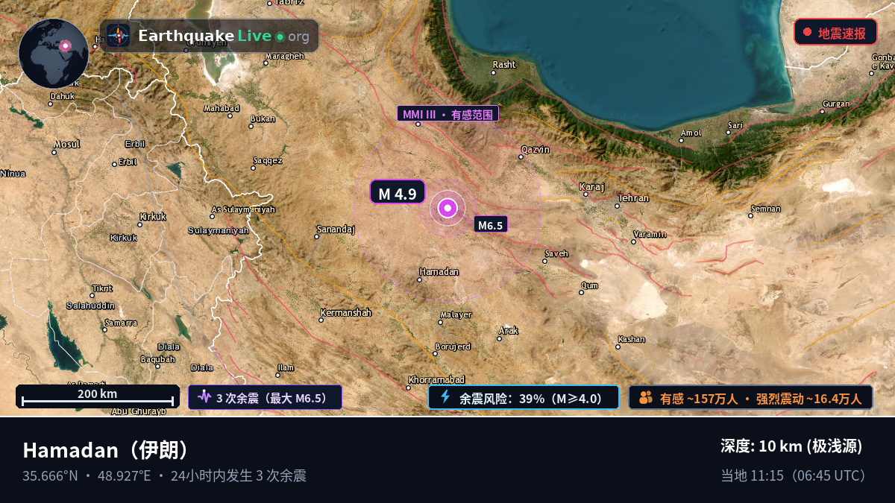Click the Varamin city label

[650, 234]
